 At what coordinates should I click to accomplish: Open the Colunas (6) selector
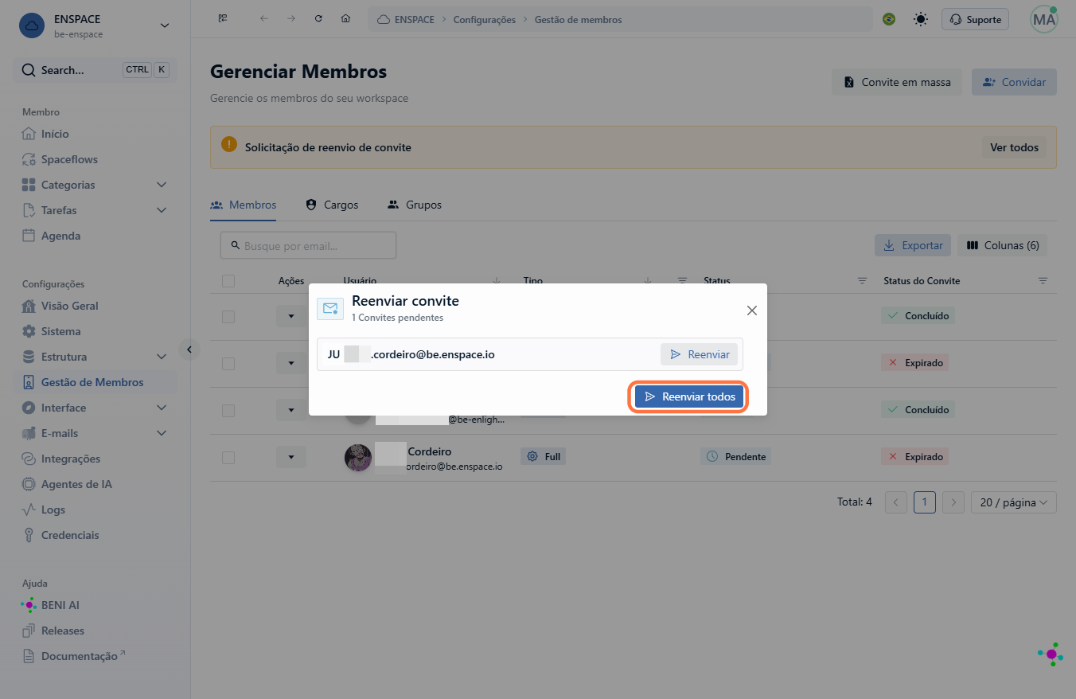pyautogui.click(x=1003, y=245)
